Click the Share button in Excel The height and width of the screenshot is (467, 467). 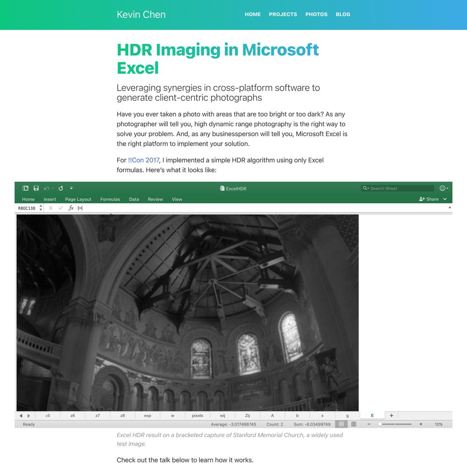pos(429,199)
